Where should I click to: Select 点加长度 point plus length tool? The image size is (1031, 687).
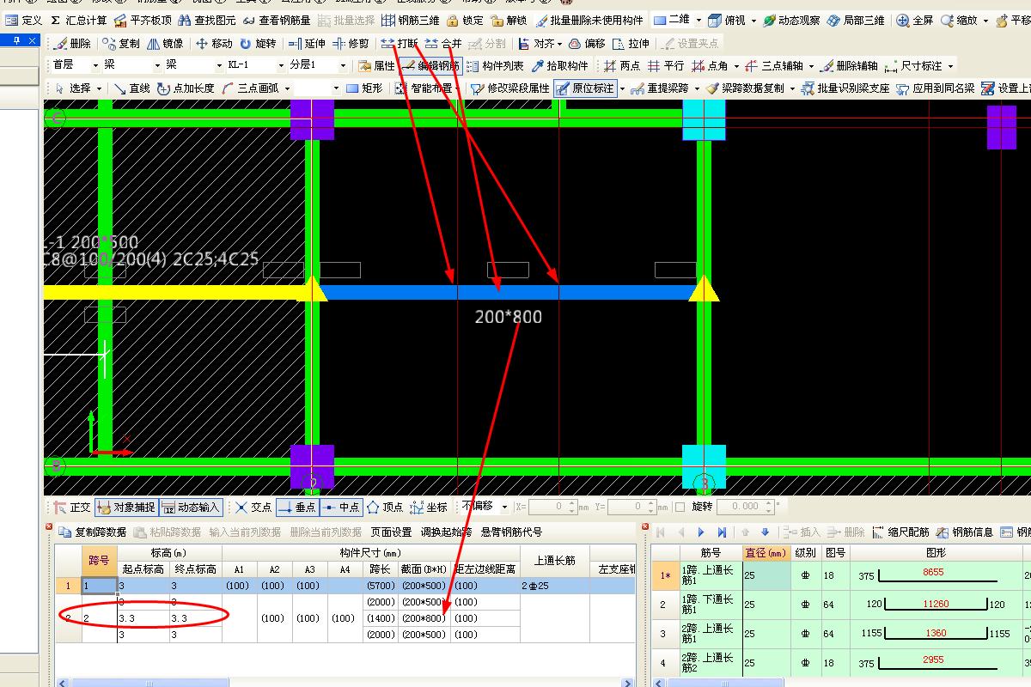pos(185,88)
